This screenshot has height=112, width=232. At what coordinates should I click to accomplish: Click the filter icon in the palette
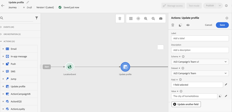pos(37,18)
